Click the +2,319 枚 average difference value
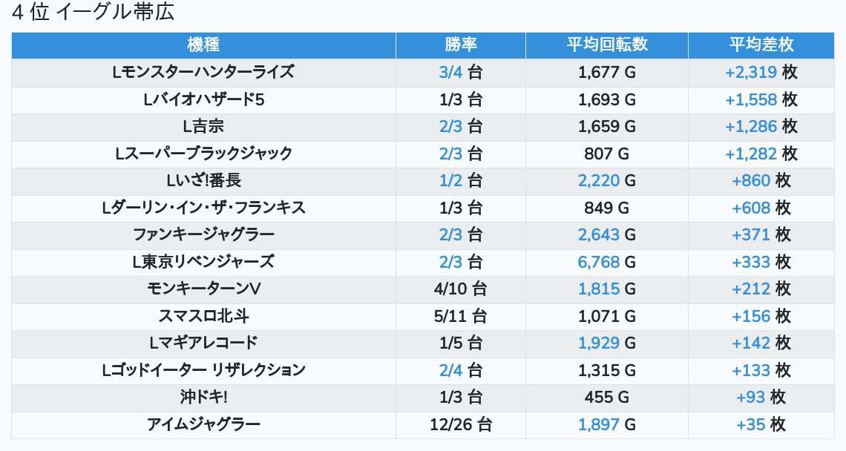The height and width of the screenshot is (451, 846). pyautogui.click(x=761, y=72)
